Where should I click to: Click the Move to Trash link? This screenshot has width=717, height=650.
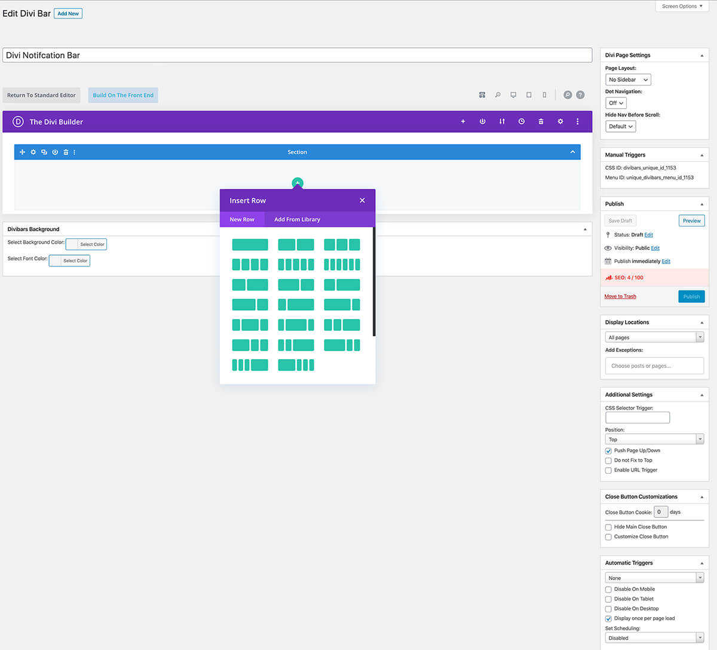click(620, 296)
